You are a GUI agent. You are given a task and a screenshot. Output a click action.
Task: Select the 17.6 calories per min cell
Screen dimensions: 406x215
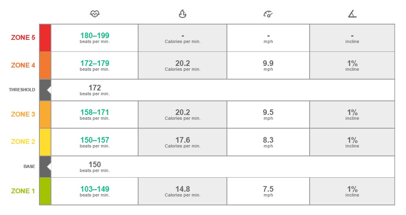click(182, 142)
